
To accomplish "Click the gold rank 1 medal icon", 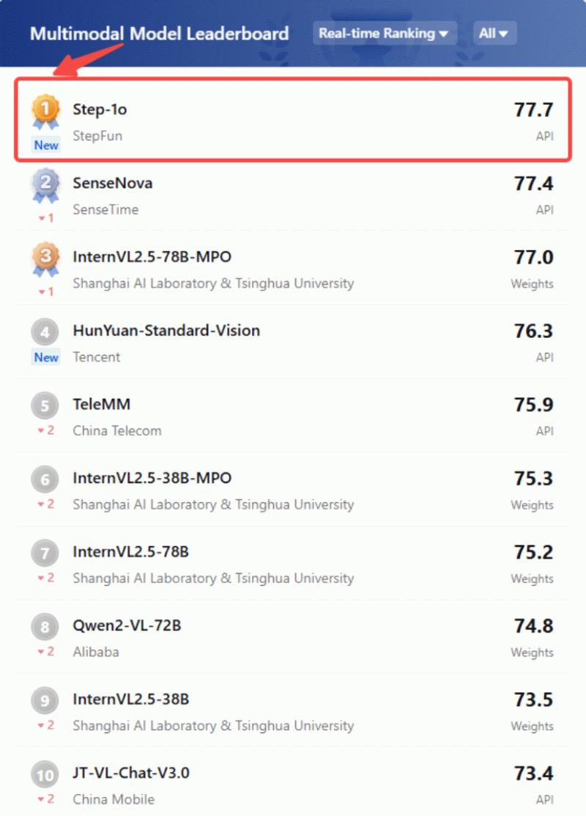I will pos(45,111).
